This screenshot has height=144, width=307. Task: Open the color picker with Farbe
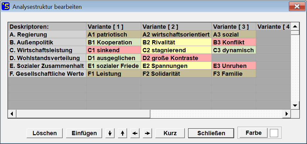pyautogui.click(x=253, y=133)
